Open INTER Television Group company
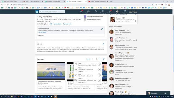The height and width of the screenshot is (98, 174). click(92, 19)
